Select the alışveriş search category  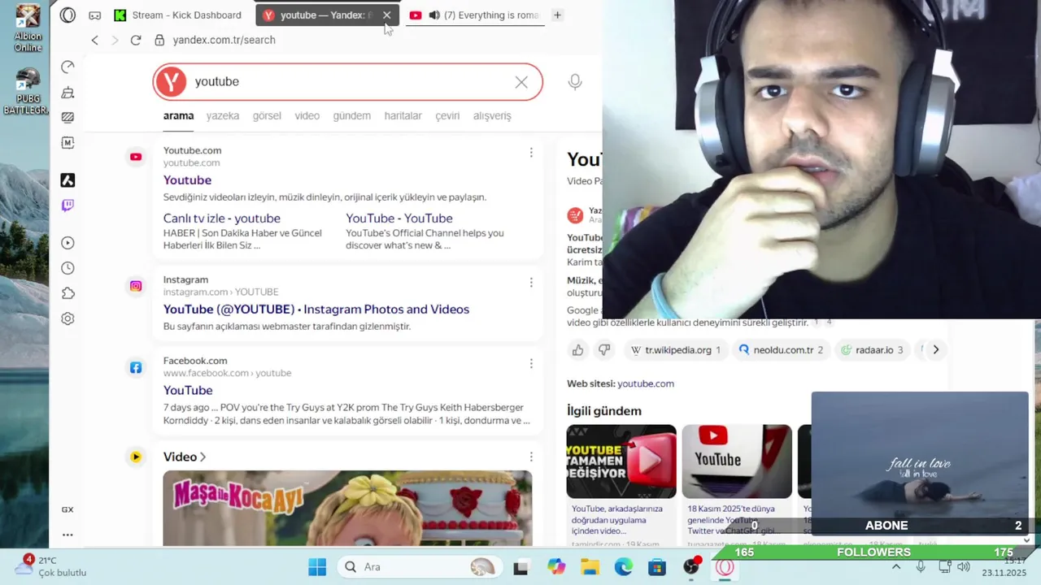pos(492,115)
